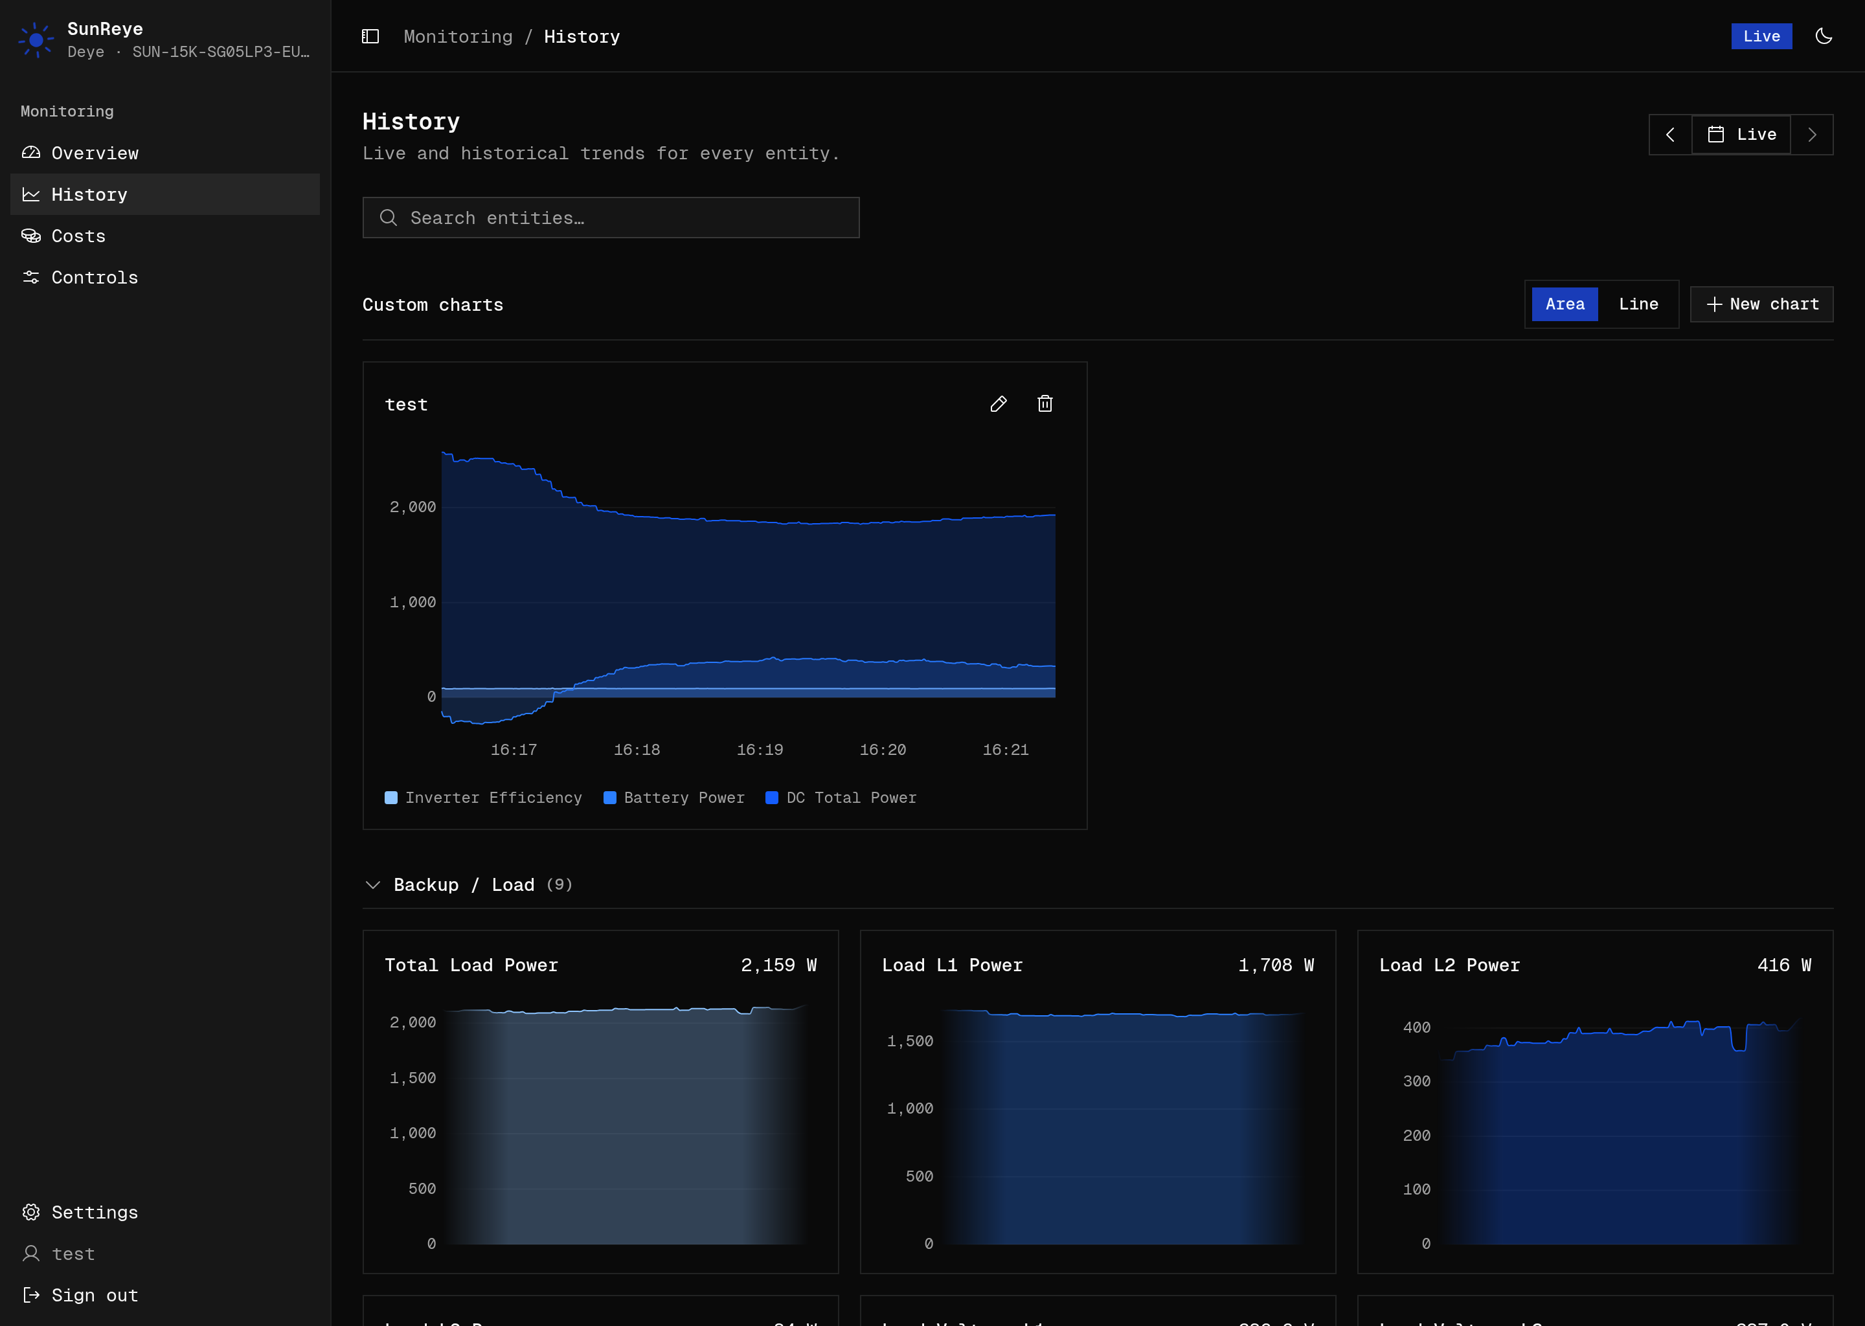Go to next period with right chevron
The height and width of the screenshot is (1326, 1865).
click(1812, 135)
